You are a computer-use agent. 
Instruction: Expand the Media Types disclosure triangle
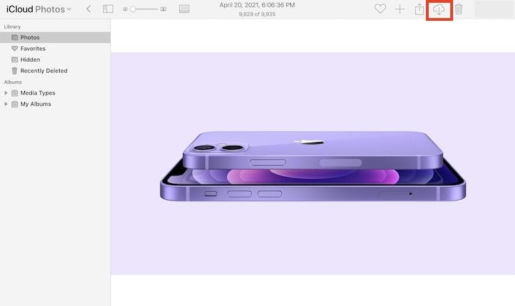[x=6, y=93]
